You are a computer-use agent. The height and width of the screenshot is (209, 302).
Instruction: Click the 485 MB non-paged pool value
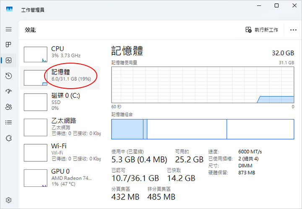(x=161, y=197)
